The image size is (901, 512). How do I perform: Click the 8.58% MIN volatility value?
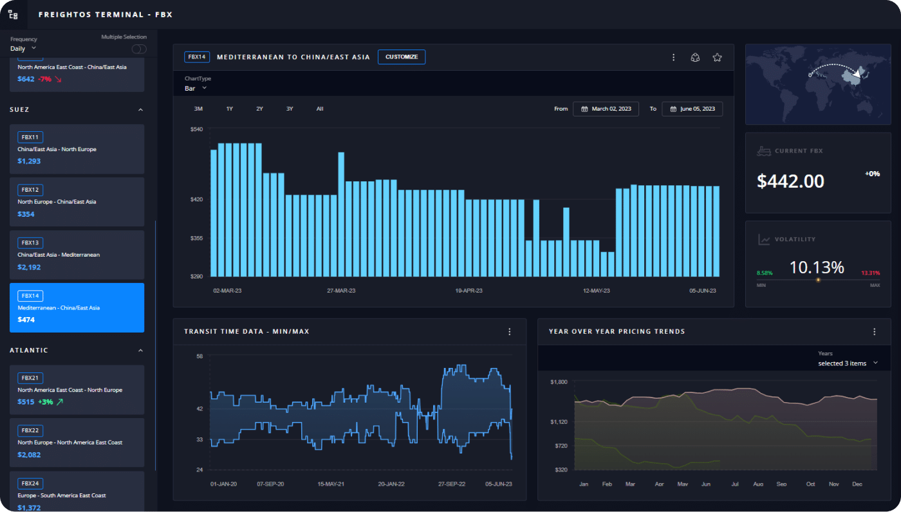[764, 273]
